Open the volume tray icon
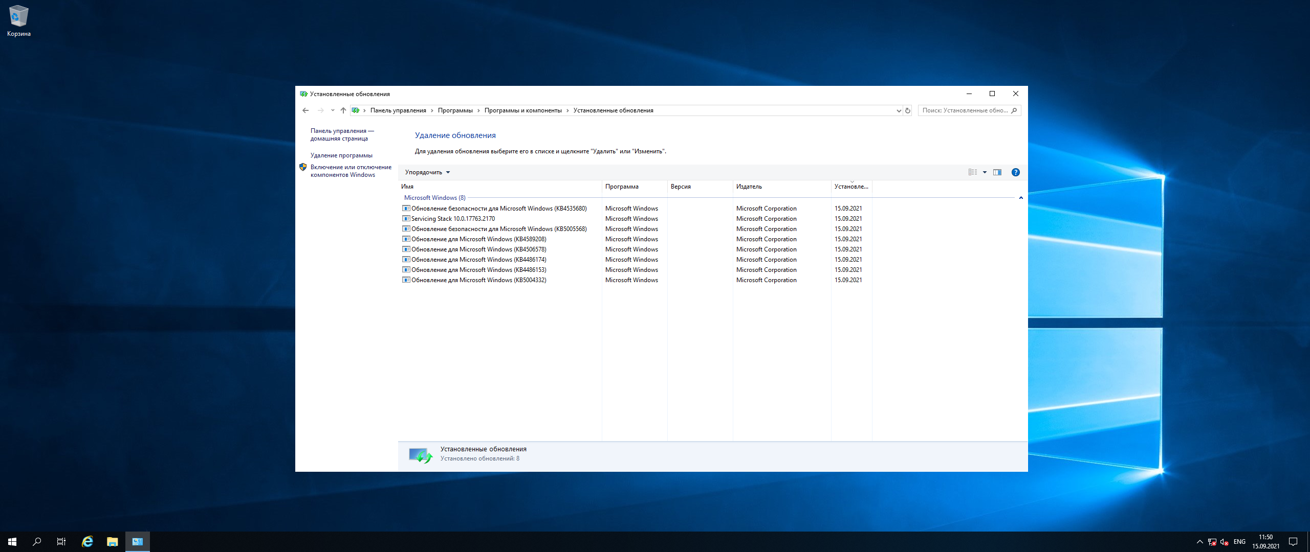1310x552 pixels. tap(1224, 542)
